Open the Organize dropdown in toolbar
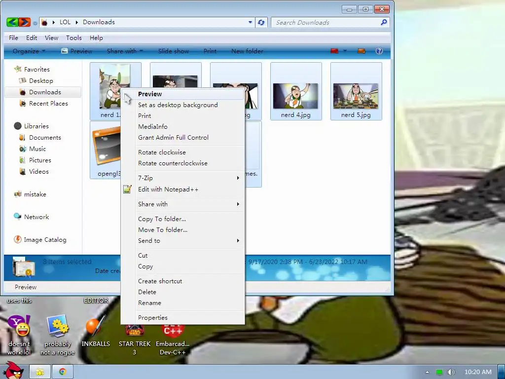 pyautogui.click(x=29, y=51)
